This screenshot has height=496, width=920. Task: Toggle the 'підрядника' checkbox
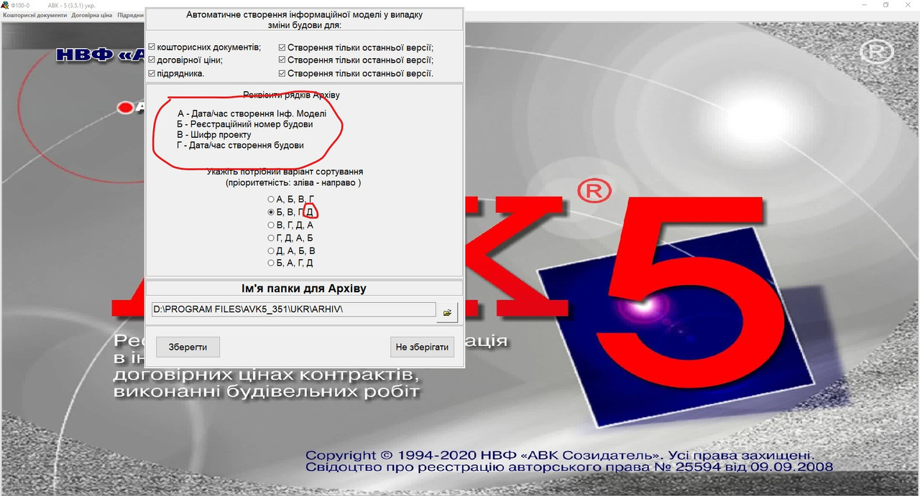coord(152,73)
